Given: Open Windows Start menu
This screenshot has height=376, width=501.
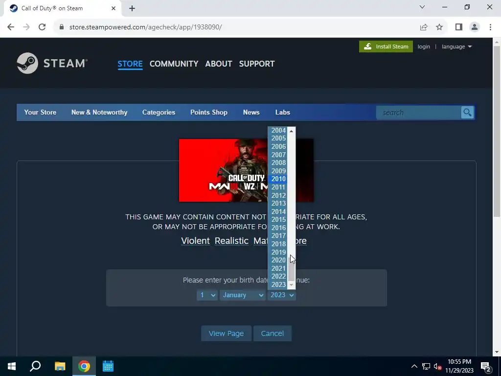Looking at the screenshot, I should point(12,366).
